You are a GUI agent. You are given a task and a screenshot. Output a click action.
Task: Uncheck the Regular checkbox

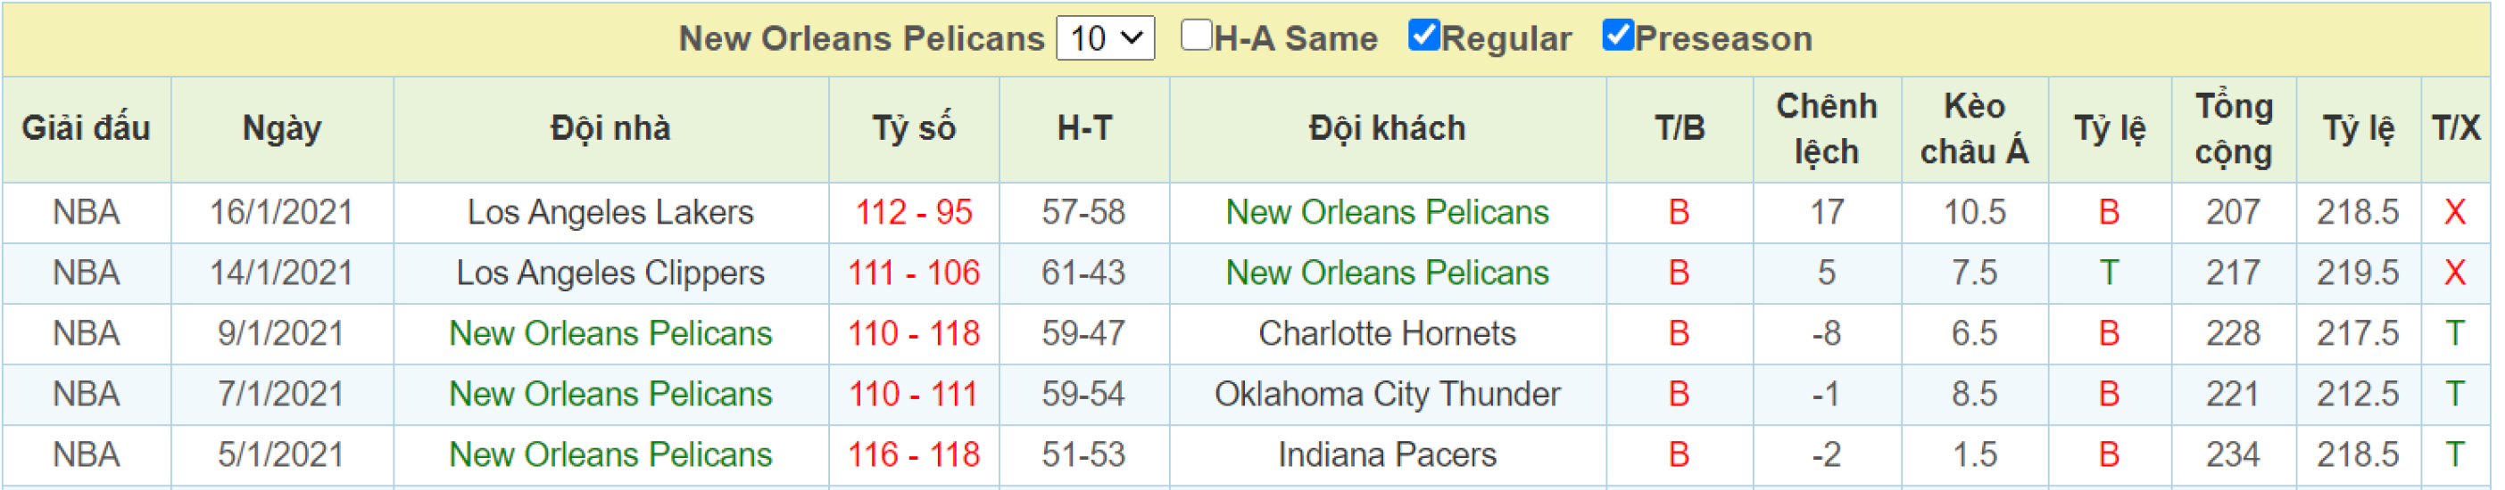tap(1423, 35)
